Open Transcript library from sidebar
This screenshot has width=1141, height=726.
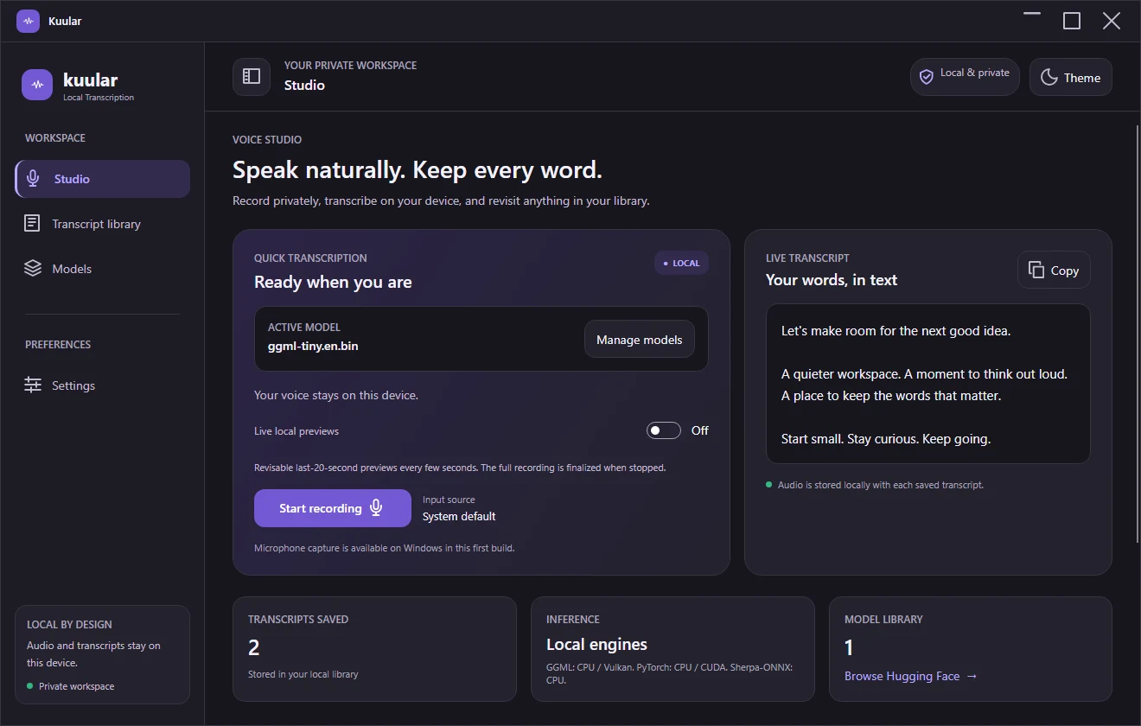pos(103,224)
